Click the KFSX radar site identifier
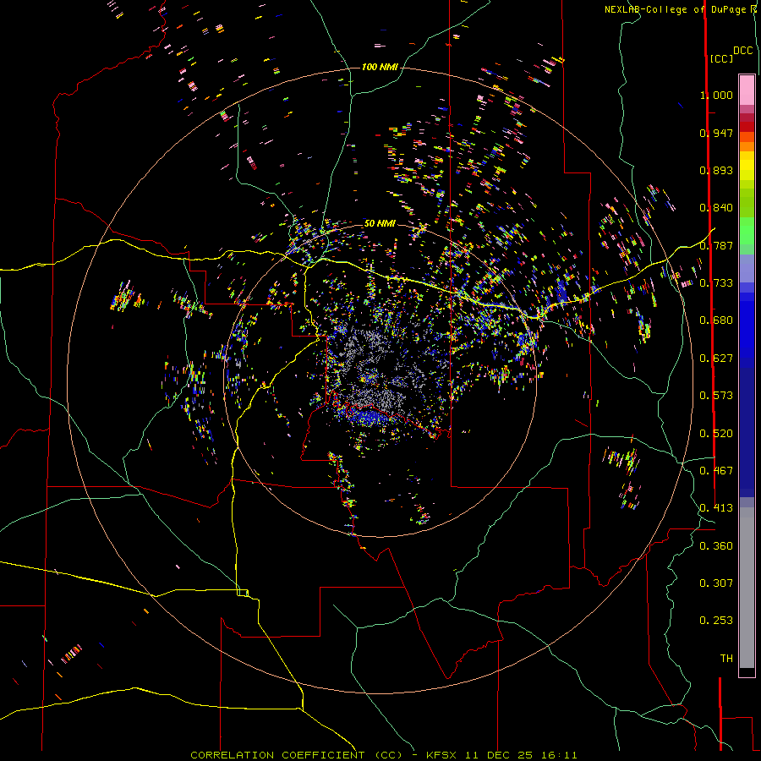The height and width of the screenshot is (761, 761). click(441, 755)
